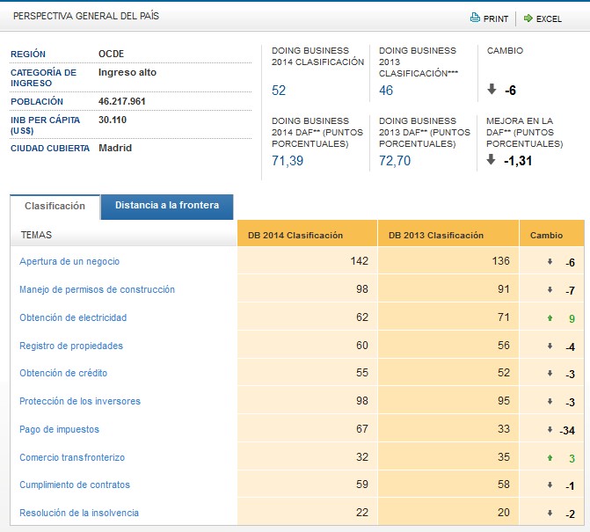Open Registro de propiedades topic link
Viewport: 590px width, 532px height.
click(x=71, y=346)
